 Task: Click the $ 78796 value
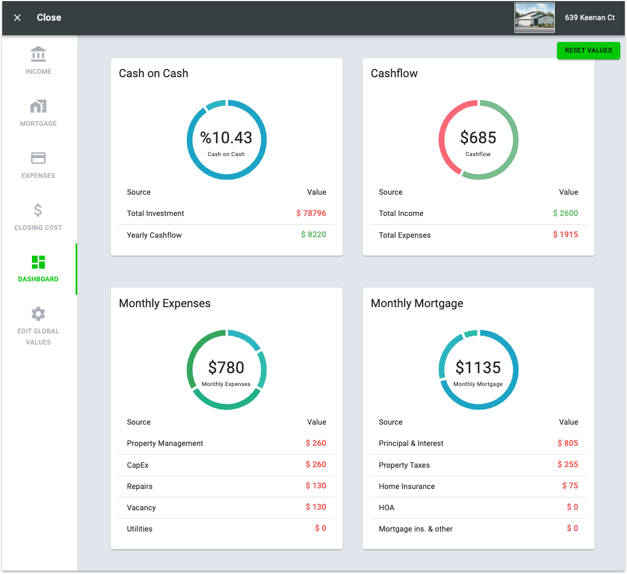tap(311, 214)
